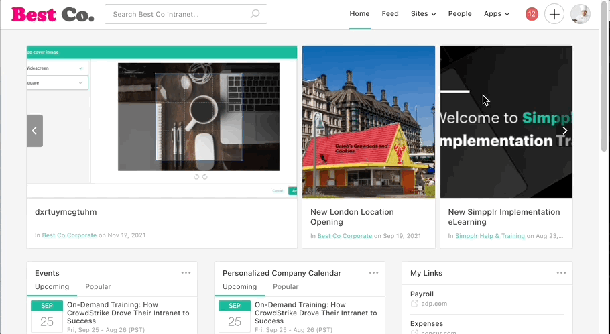Go to next carousel slide arrow
The image size is (610, 334).
point(565,131)
